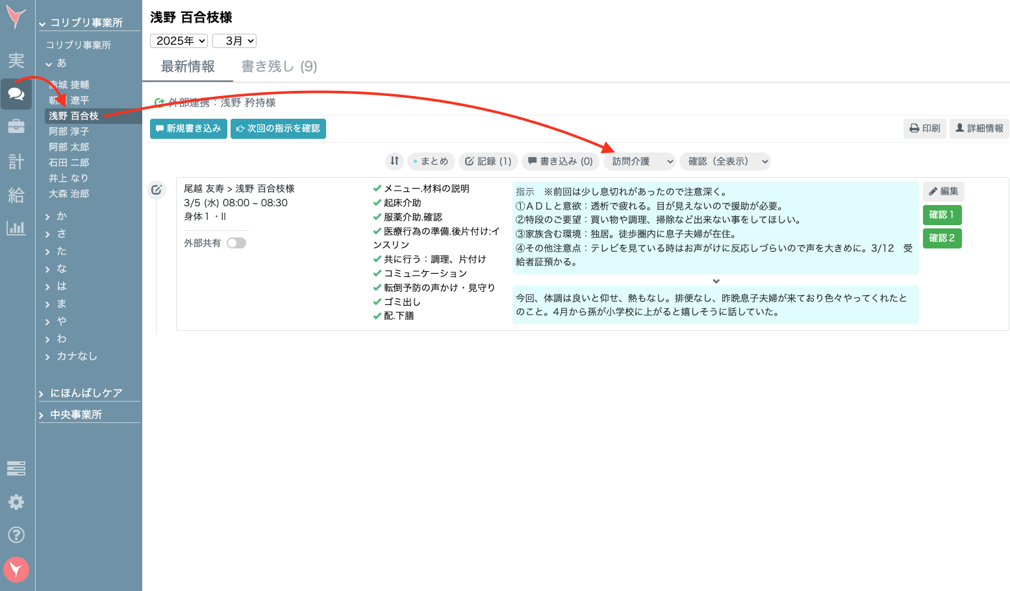Viewport: 1010px width, 591px height.
Task: Open the 訪問介護 dropdown
Action: tap(639, 161)
